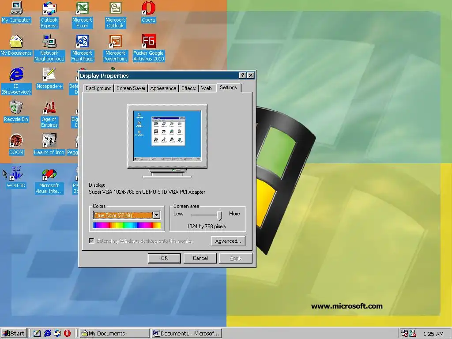Switch to My Documents taskbar window
Image resolution: width=452 pixels, height=339 pixels.
point(114,334)
